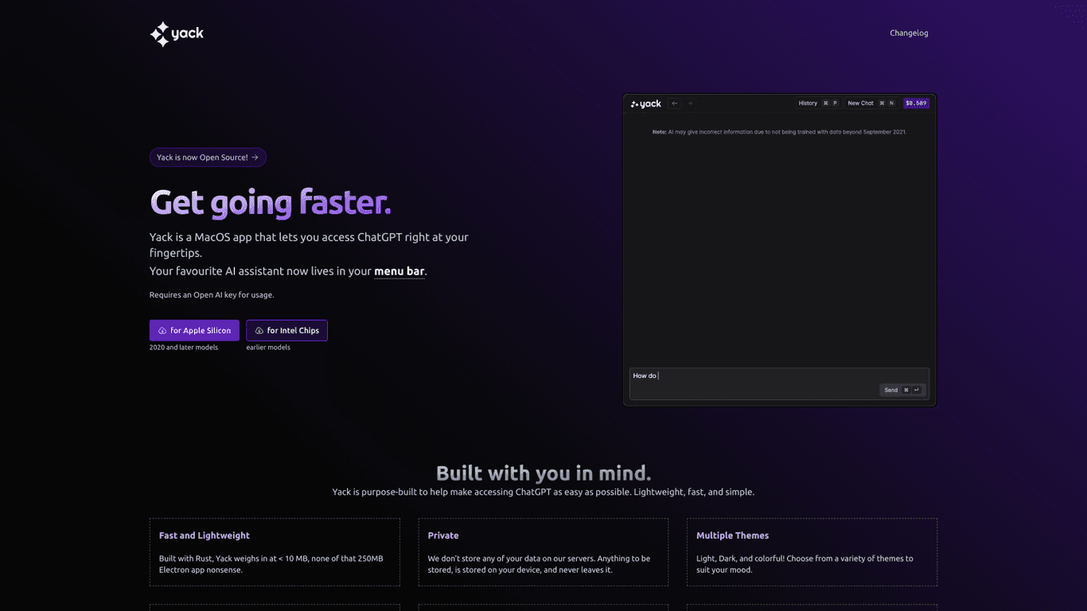The height and width of the screenshot is (611, 1087).
Task: Download Yack for Apple Silicon
Action: [x=194, y=330]
